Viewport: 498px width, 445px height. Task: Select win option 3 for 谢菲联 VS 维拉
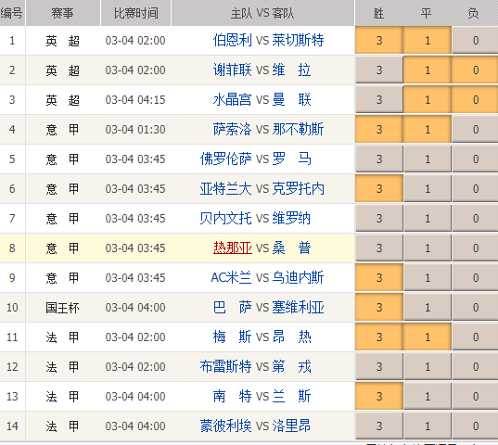click(379, 70)
